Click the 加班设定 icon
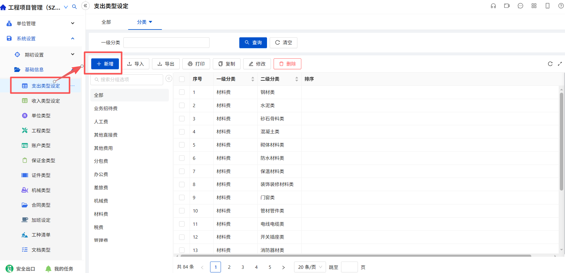Viewport: 565px width, 273px height. point(25,220)
